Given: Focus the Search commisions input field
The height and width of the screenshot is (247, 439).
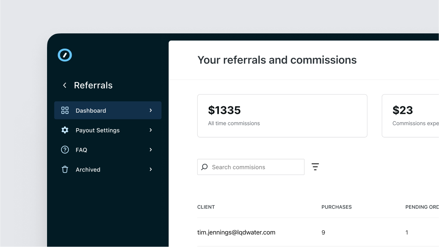Looking at the screenshot, I should [251, 167].
